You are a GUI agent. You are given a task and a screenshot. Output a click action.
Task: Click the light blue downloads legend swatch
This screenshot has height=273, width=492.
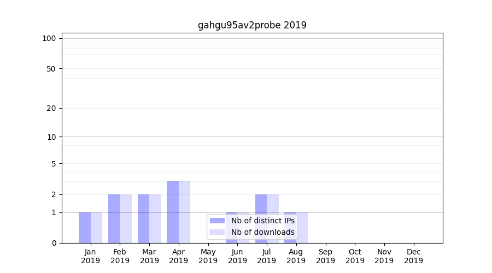(x=217, y=232)
